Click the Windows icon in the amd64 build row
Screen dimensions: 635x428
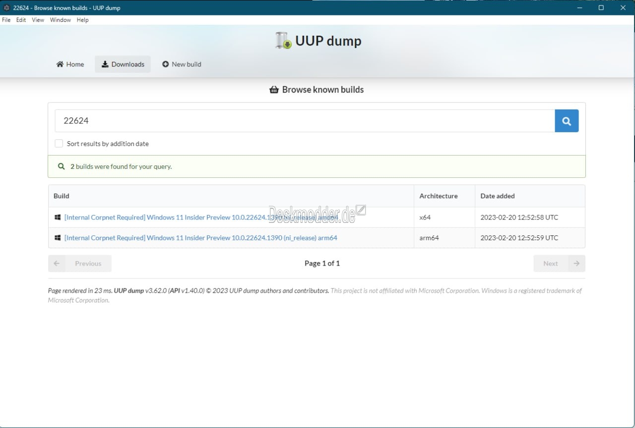tap(58, 217)
